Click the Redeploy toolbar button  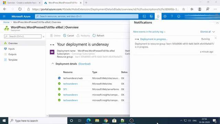pos(83,35)
